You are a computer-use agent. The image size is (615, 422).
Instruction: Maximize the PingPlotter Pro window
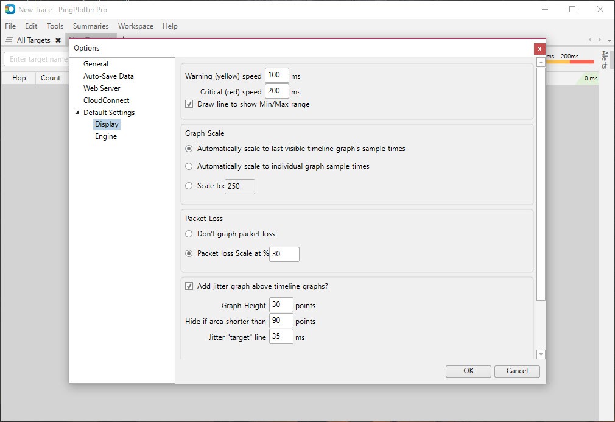572,9
